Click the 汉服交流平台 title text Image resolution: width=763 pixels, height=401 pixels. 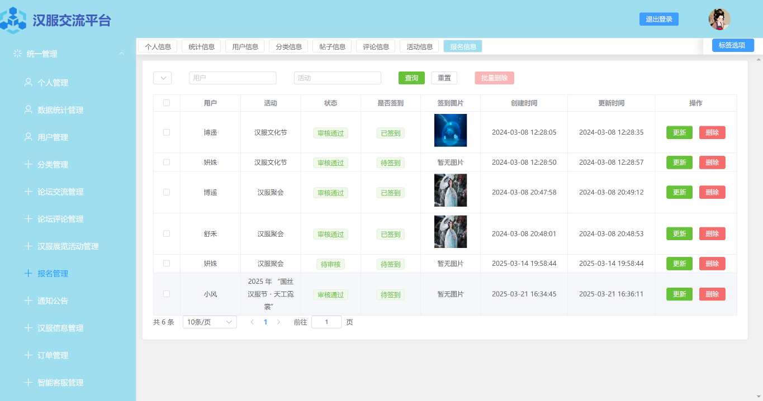[x=72, y=21]
